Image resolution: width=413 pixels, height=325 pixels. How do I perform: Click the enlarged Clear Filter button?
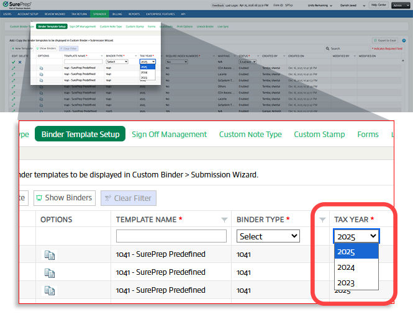(129, 198)
